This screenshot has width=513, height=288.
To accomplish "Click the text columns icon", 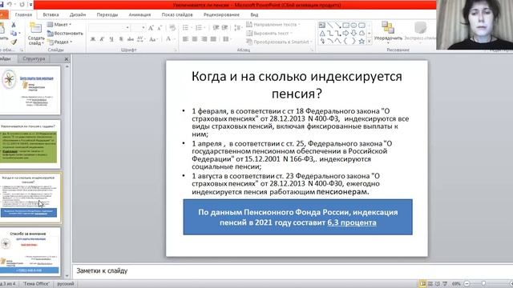I will [226, 39].
